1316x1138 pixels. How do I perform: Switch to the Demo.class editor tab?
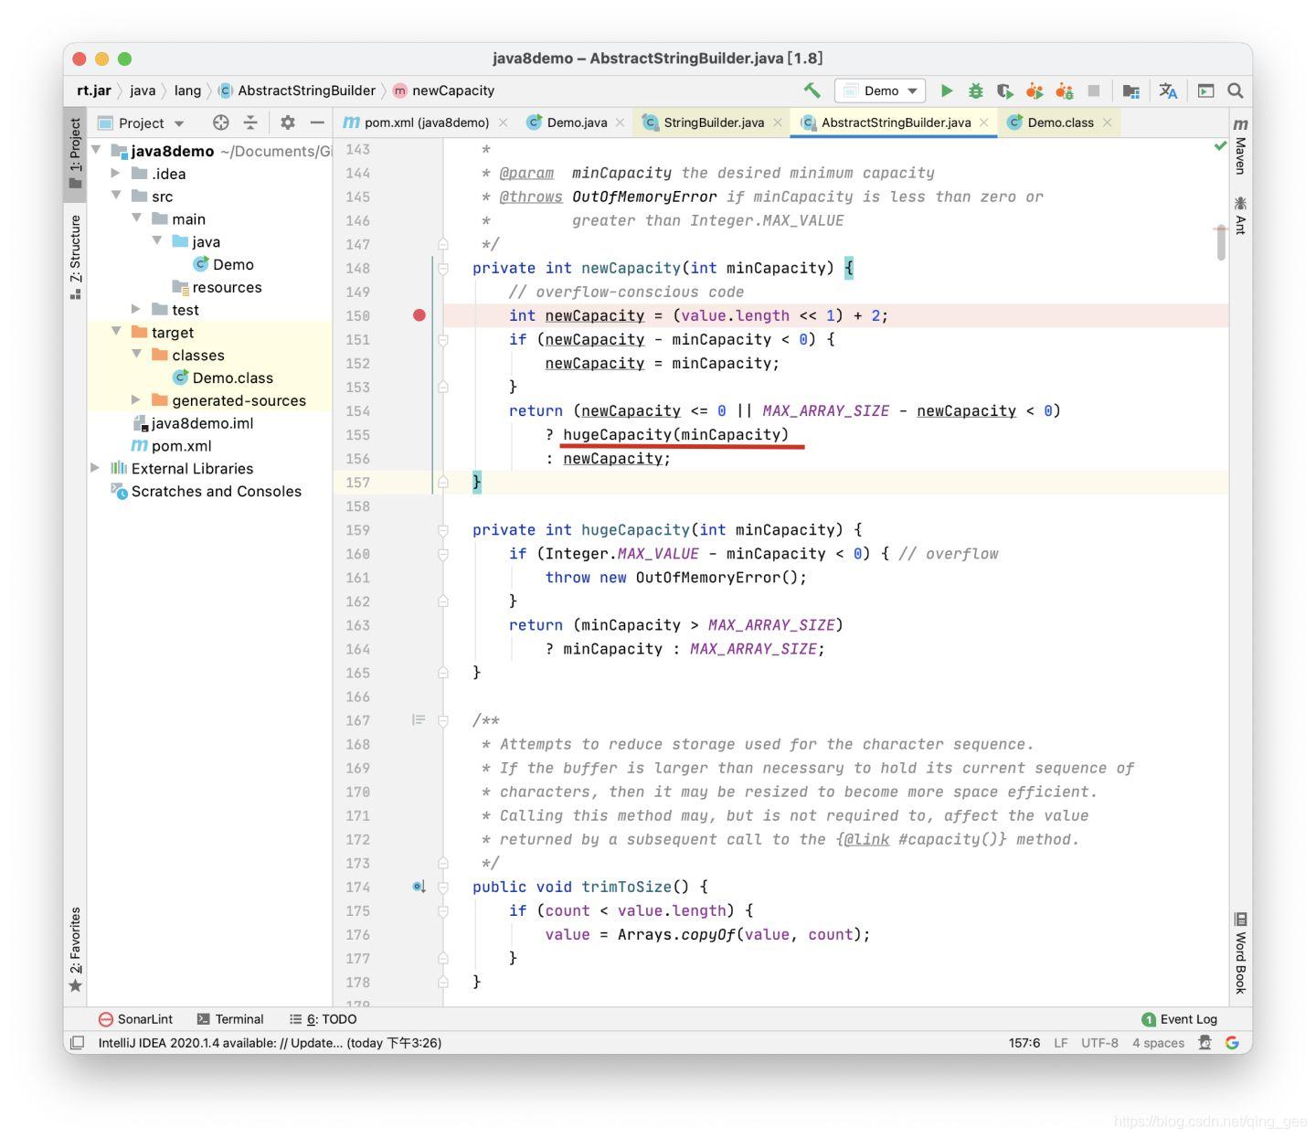(1059, 122)
